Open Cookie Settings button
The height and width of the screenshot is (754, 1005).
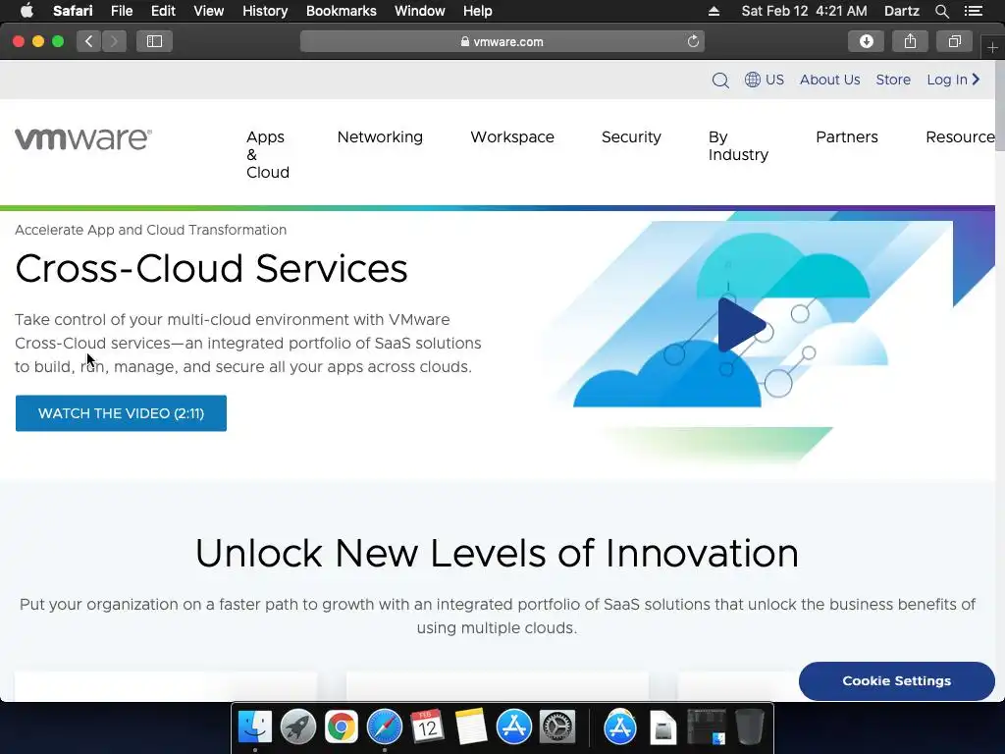897,681
